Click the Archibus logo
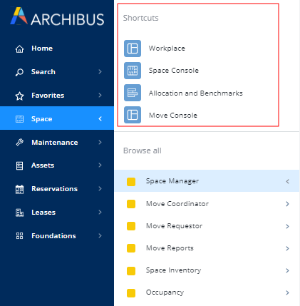Image resolution: width=300 pixels, height=306 pixels. pyautogui.click(x=57, y=16)
